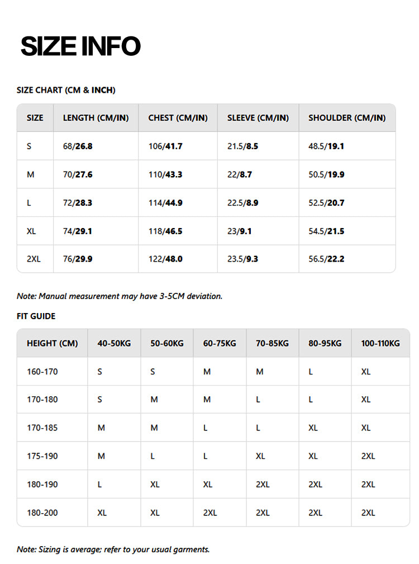Click the 110/43.3 chest measurement cell

[x=165, y=174]
